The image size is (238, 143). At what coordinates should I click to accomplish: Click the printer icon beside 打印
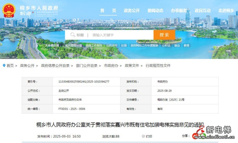click(x=143, y=136)
